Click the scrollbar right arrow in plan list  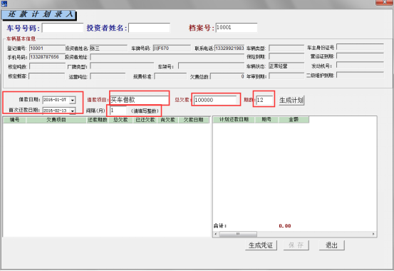373,234
